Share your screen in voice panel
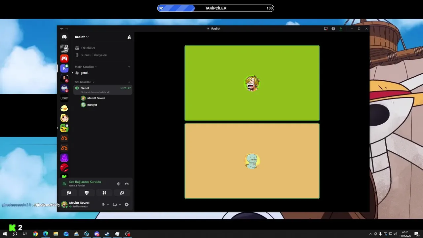Viewport: 423px width, 238px height. [x=87, y=193]
